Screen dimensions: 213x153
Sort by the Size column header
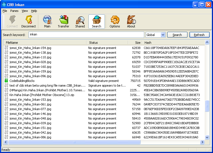tap(135, 43)
